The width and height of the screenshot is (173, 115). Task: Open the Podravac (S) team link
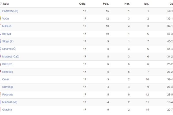pos(10,11)
